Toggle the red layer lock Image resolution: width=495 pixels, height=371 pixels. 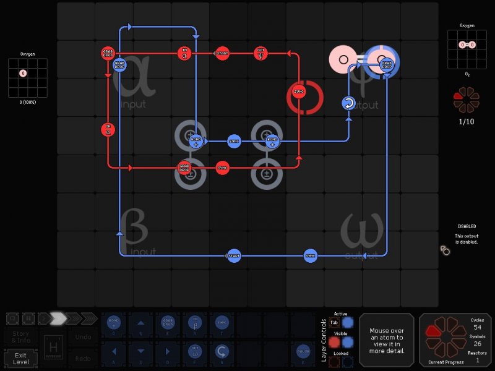(x=334, y=362)
